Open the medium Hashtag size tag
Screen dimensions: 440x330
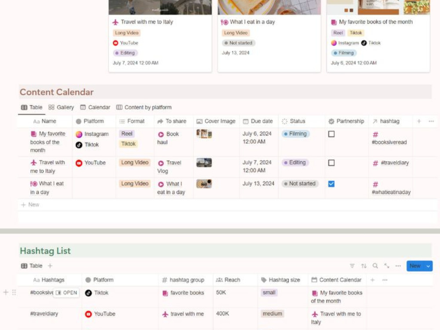click(272, 313)
